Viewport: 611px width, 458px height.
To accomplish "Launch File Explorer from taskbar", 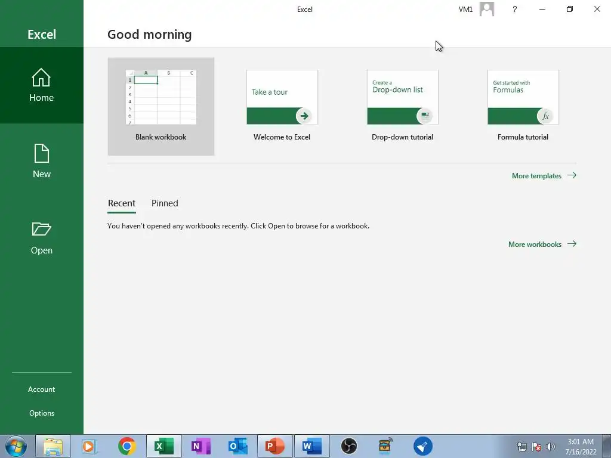I will pyautogui.click(x=53, y=446).
